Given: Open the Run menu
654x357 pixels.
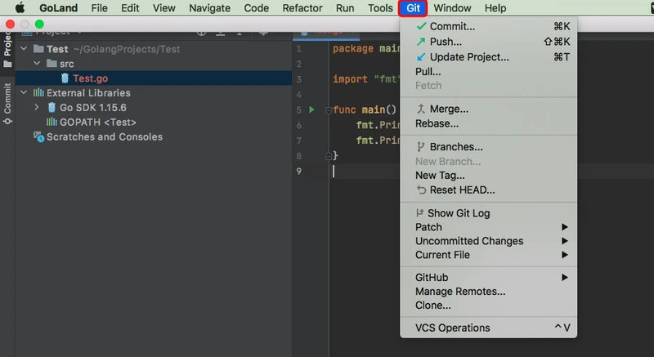Looking at the screenshot, I should click(345, 8).
